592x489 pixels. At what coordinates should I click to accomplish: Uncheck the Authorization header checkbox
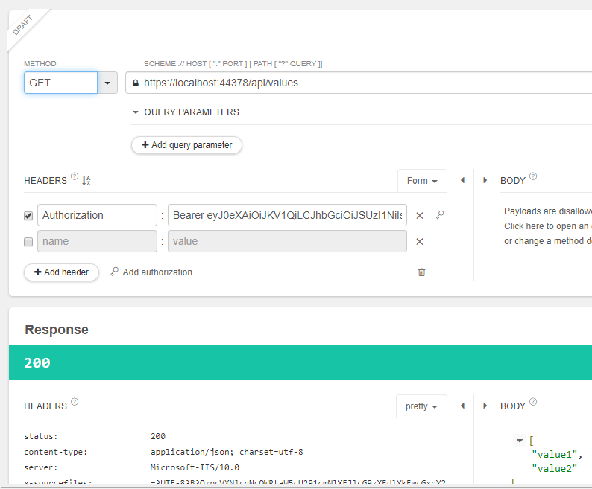click(x=28, y=216)
